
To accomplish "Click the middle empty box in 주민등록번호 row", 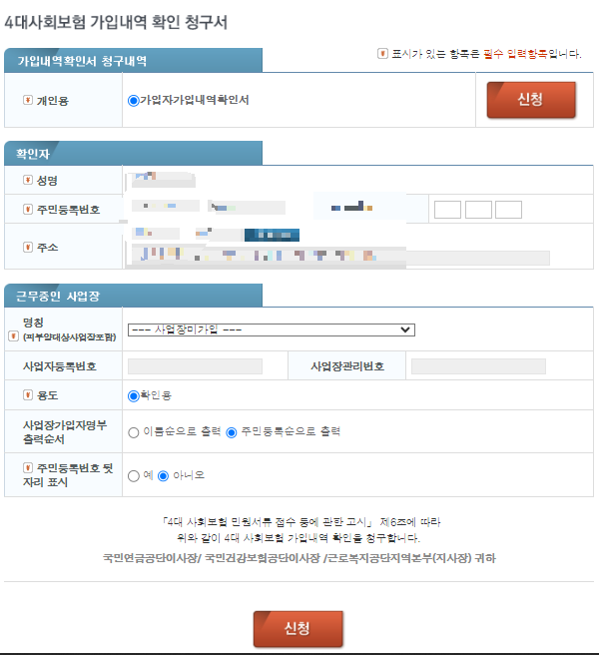I will 478,210.
